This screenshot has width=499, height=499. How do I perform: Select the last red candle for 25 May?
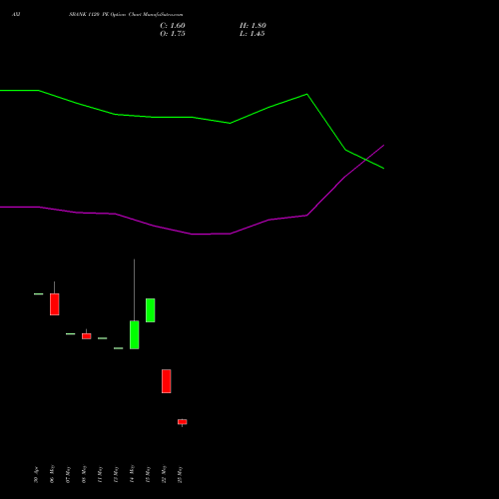coord(183,422)
